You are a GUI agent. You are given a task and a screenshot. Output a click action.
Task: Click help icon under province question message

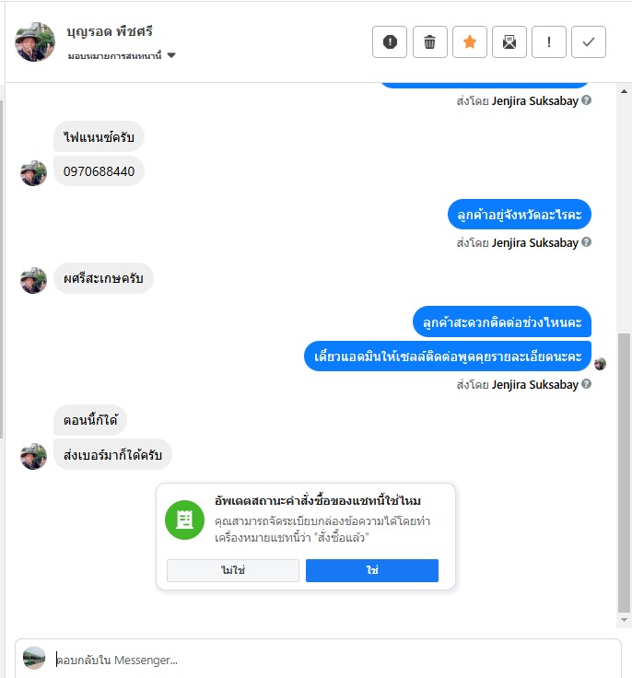click(x=586, y=242)
